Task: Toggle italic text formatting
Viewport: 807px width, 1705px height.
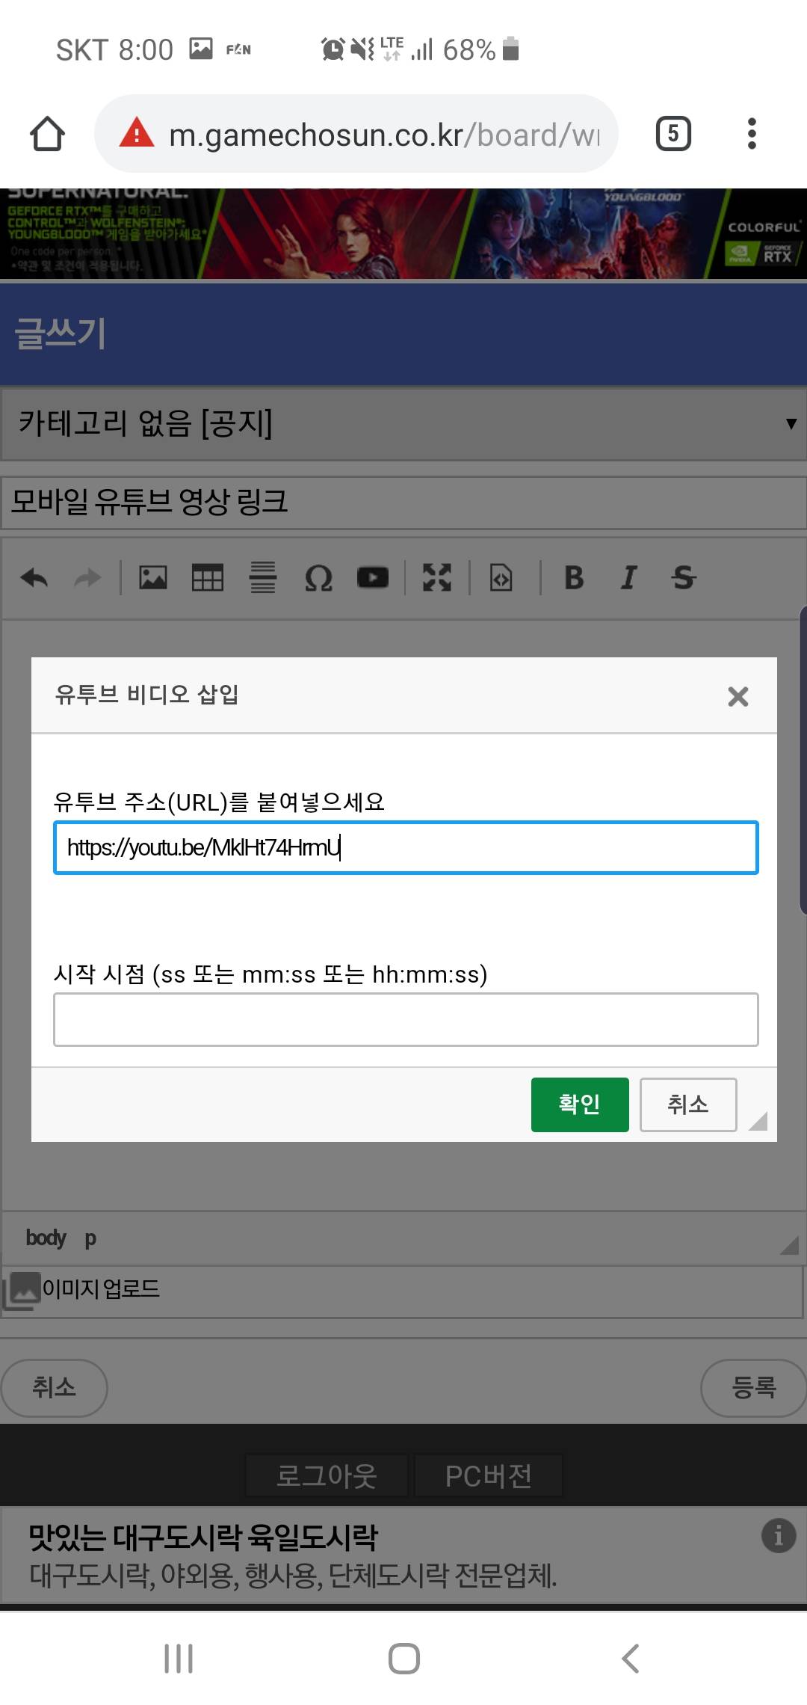Action: pos(628,578)
